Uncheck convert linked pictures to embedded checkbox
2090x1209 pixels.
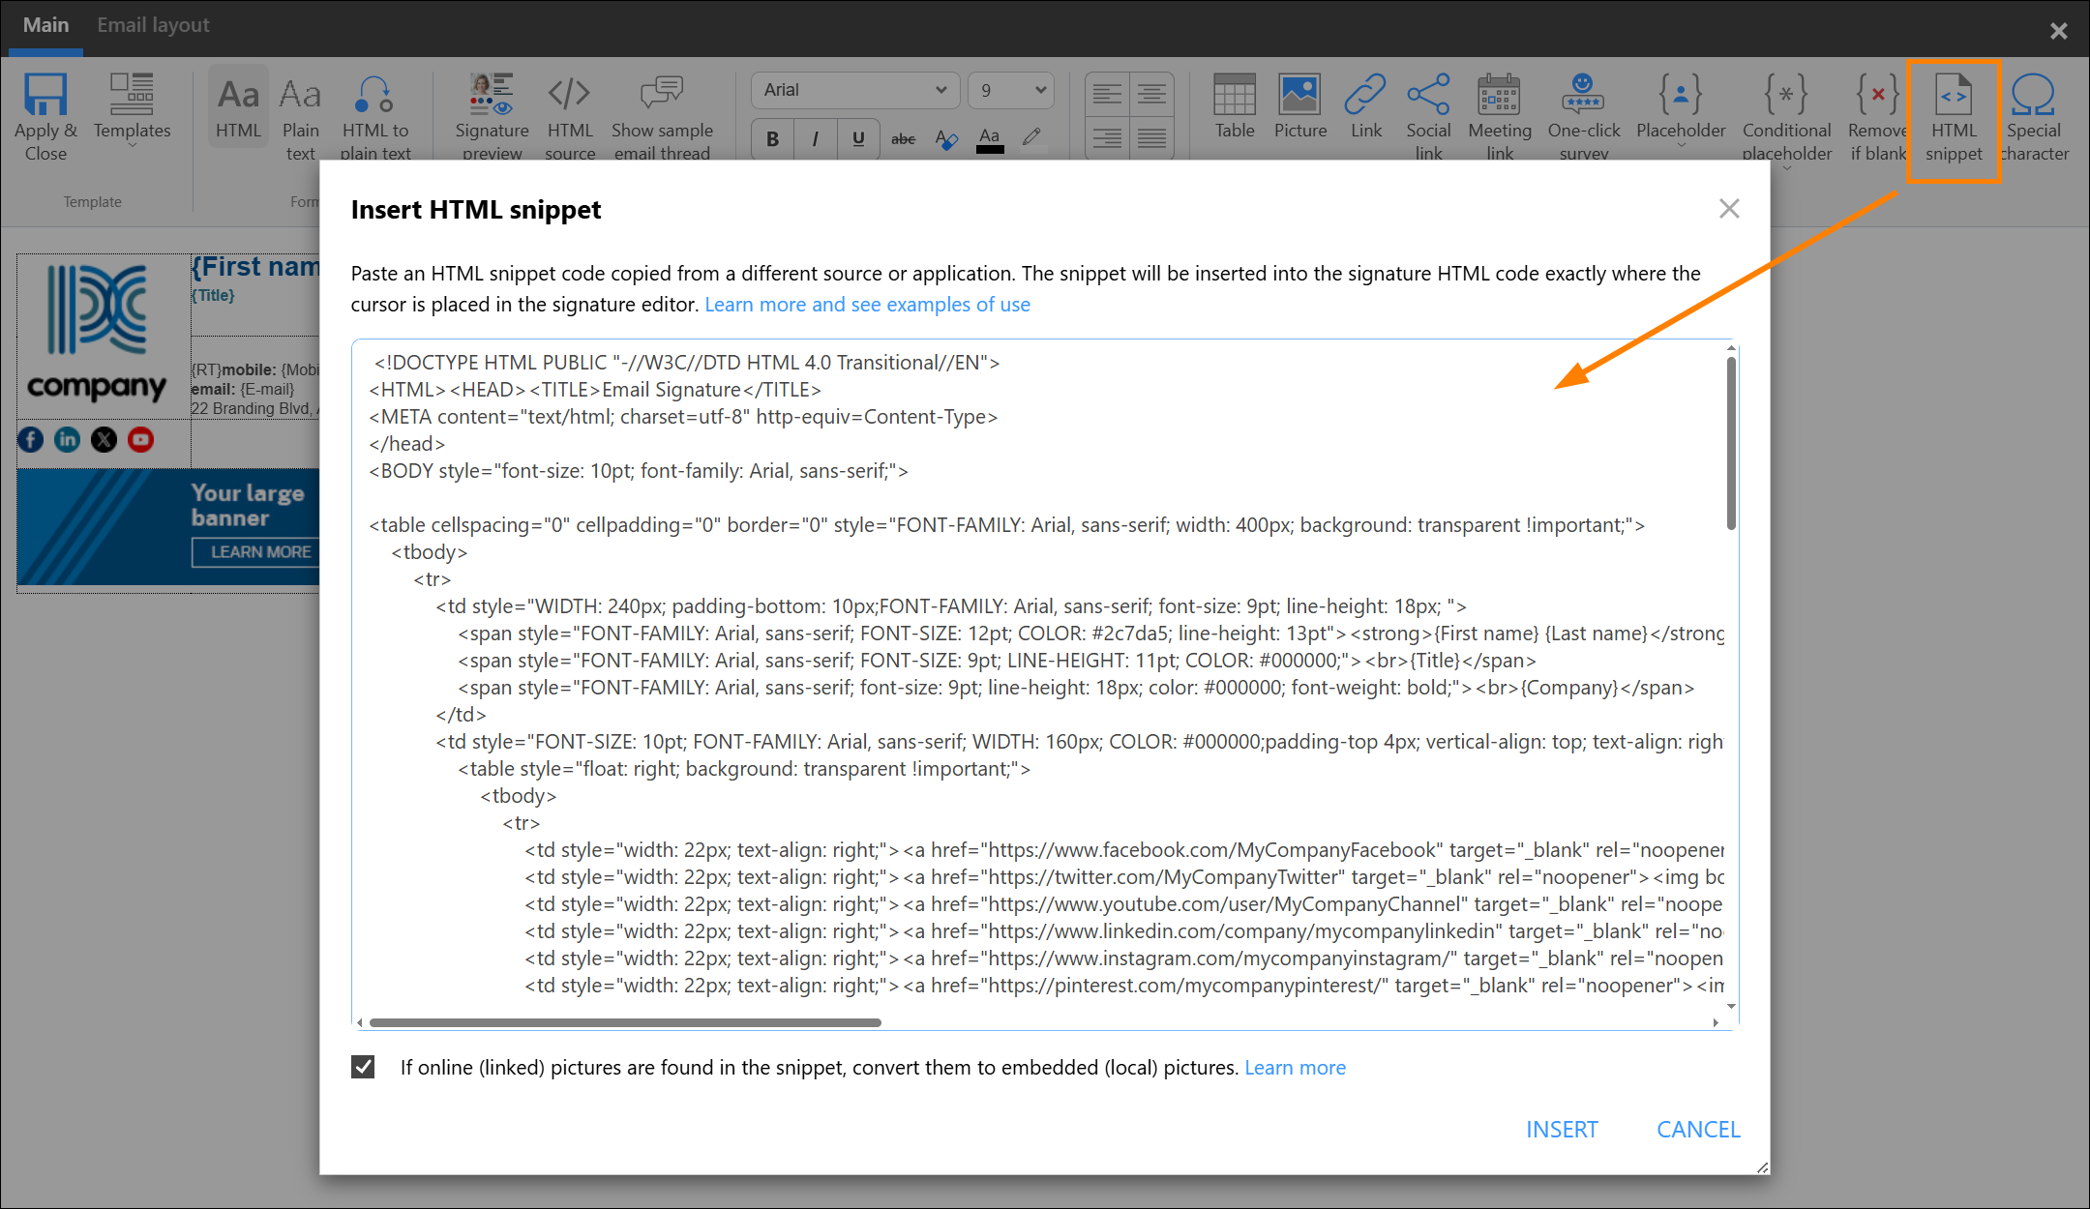pos(363,1067)
